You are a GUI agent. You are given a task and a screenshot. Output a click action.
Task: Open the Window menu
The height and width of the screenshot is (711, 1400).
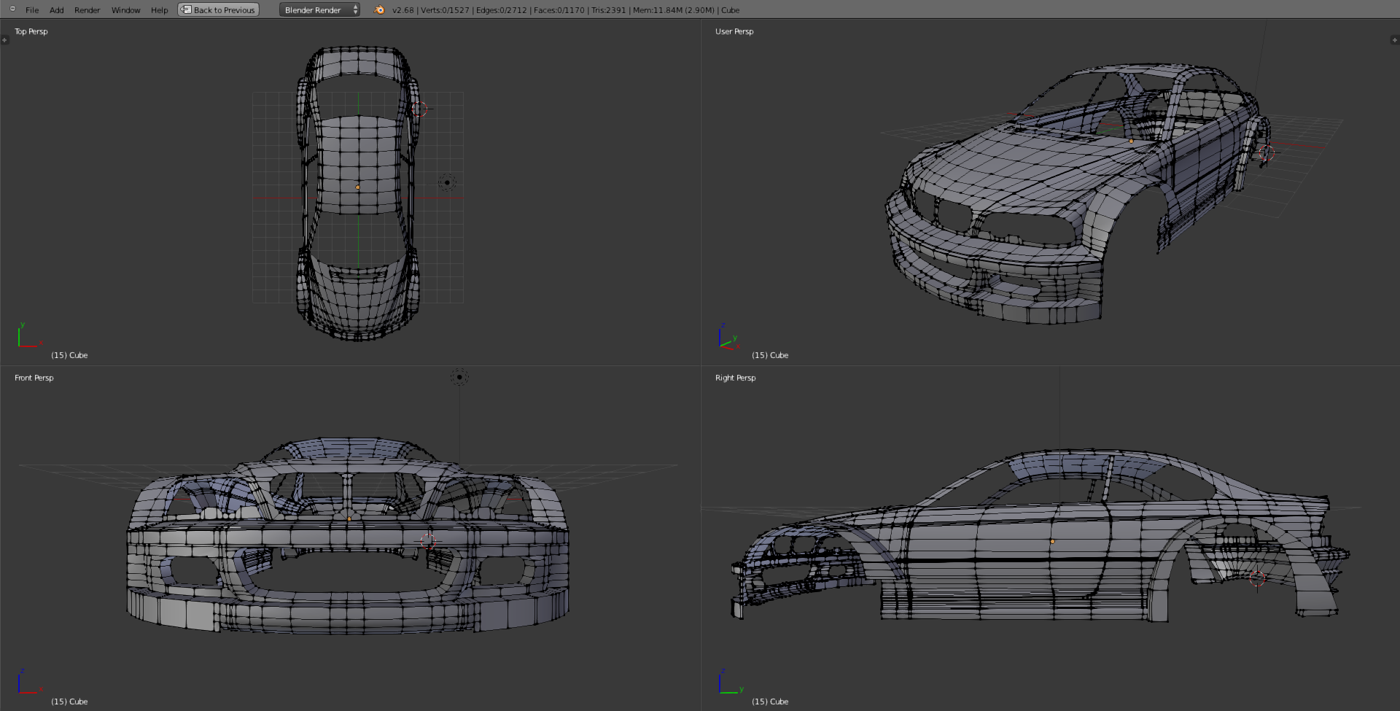[x=125, y=9]
